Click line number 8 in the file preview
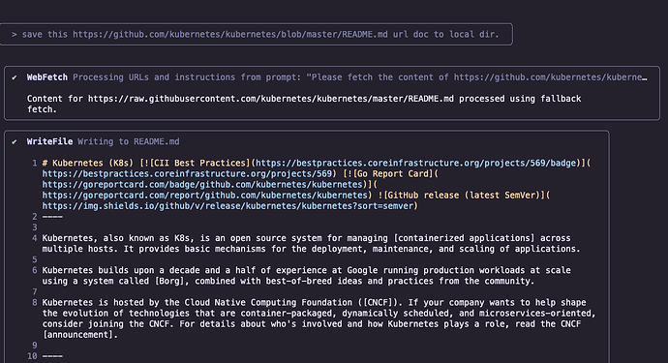This screenshot has height=363, width=668. (x=35, y=302)
